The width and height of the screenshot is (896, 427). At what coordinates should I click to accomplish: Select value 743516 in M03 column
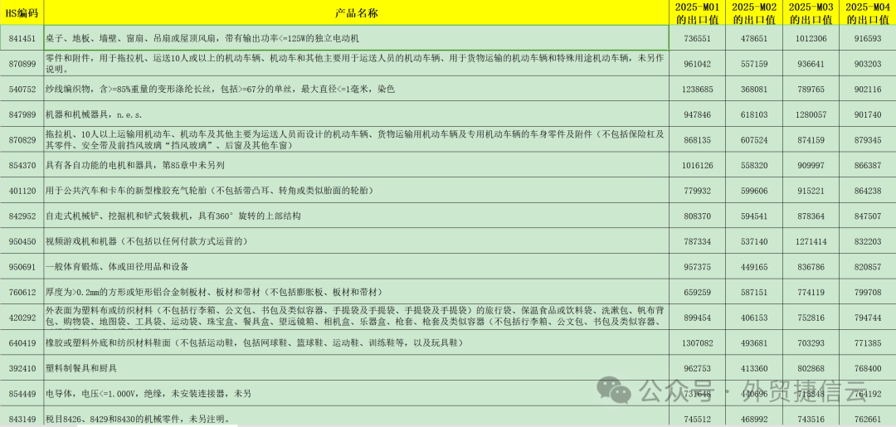click(810, 417)
